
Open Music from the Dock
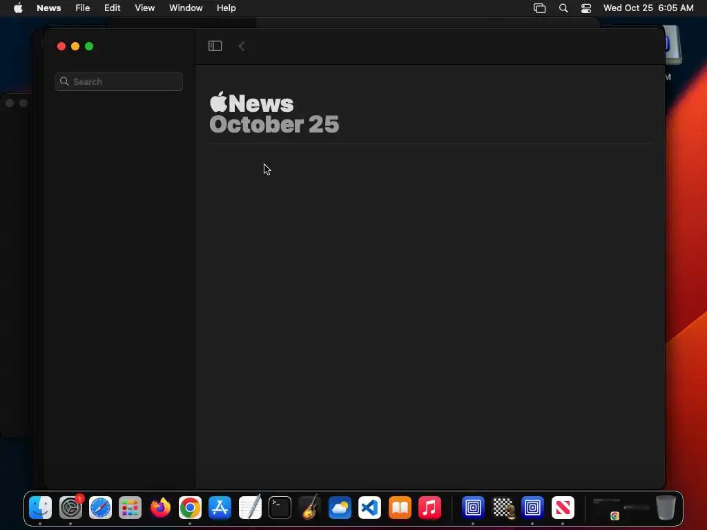[x=429, y=508]
